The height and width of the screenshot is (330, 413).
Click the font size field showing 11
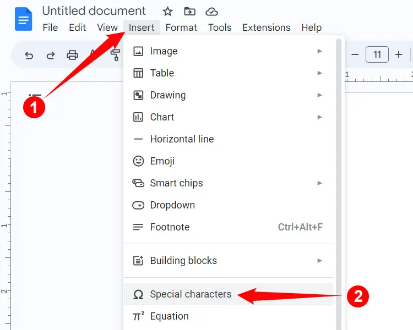[x=377, y=54]
